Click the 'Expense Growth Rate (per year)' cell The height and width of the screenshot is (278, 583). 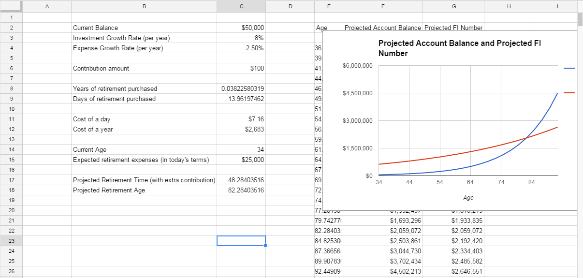pos(144,48)
